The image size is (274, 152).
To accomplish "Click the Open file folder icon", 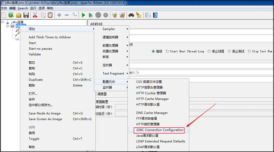I will click(19, 15).
